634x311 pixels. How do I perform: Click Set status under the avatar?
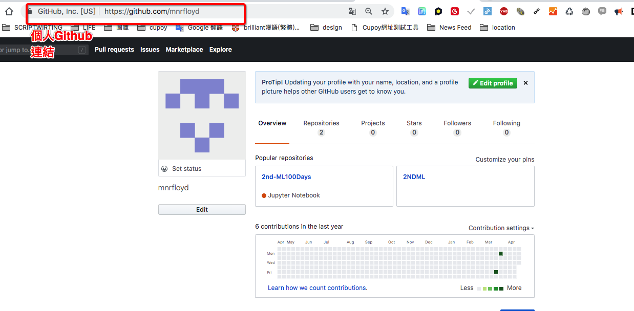point(187,169)
